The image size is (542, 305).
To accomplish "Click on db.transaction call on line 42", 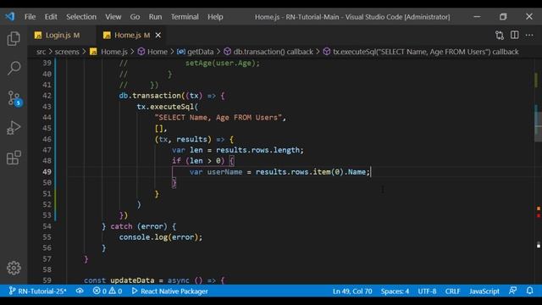I will tap(150, 96).
